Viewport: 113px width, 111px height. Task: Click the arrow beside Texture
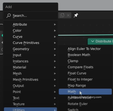tap(55, 104)
